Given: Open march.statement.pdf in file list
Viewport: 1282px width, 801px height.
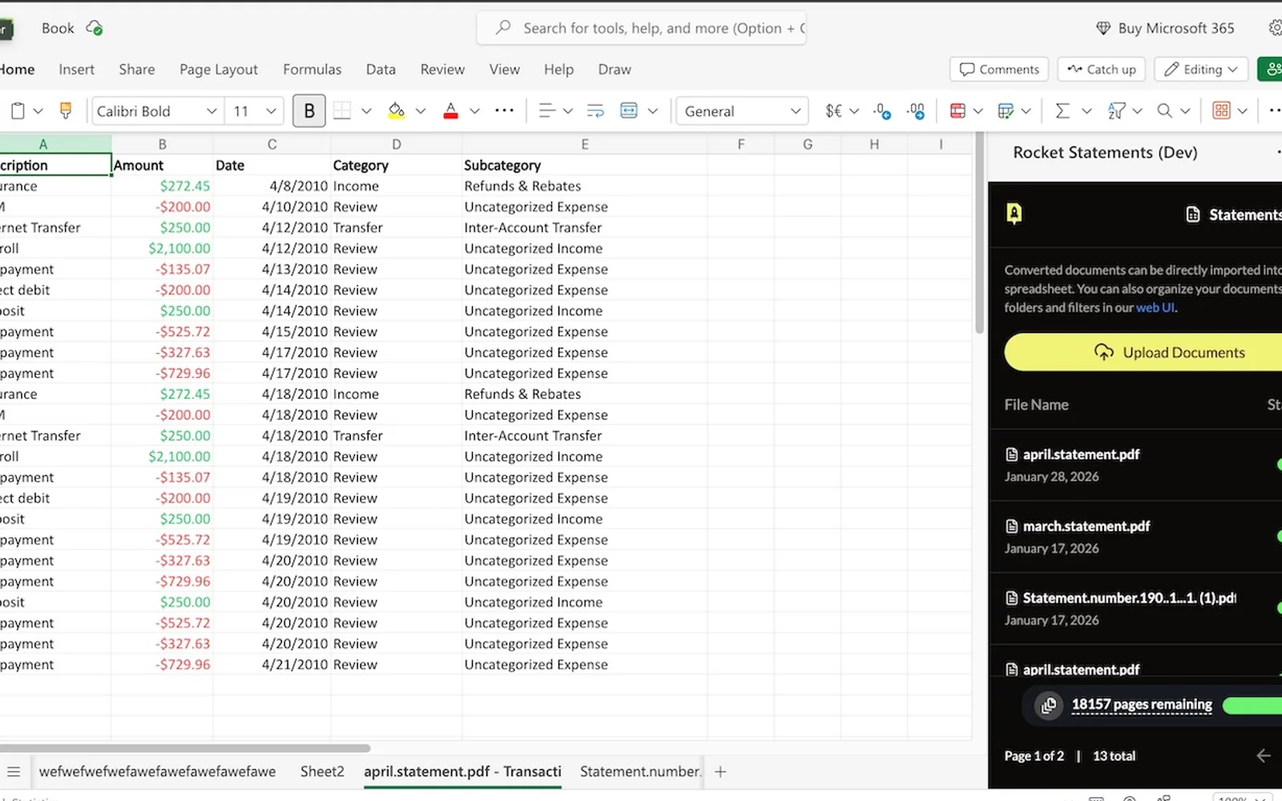Looking at the screenshot, I should coord(1086,526).
